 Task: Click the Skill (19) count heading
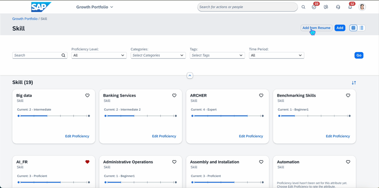click(22, 83)
